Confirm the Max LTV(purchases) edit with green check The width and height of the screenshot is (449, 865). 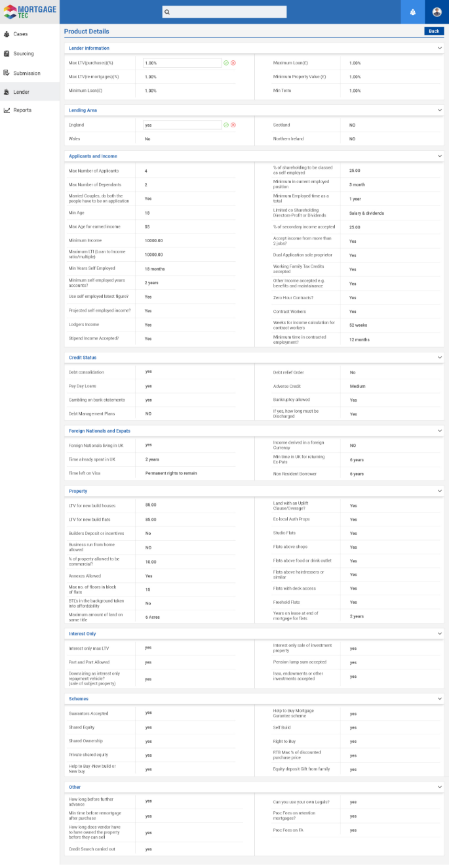click(226, 63)
